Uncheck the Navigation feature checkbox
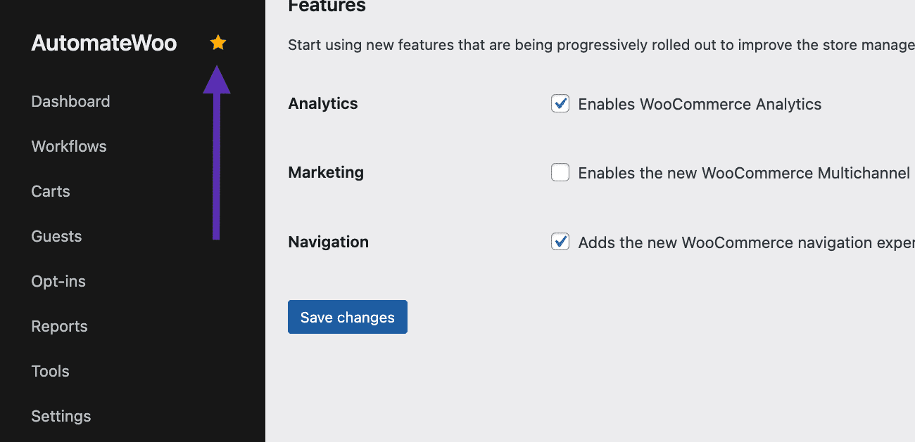The height and width of the screenshot is (442, 915). [x=560, y=242]
